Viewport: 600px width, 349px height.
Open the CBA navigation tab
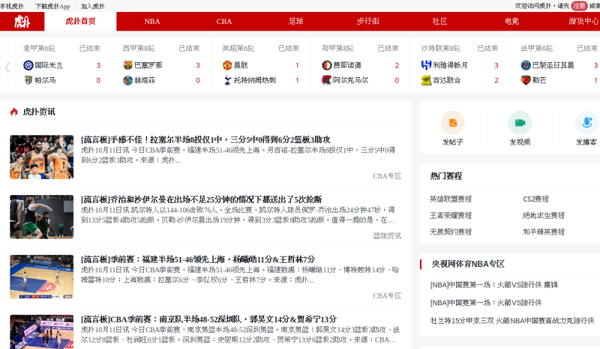point(224,22)
